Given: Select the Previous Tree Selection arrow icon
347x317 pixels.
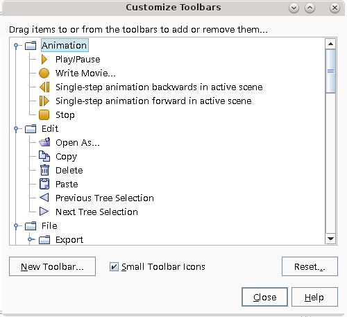Looking at the screenshot, I should tap(44, 198).
